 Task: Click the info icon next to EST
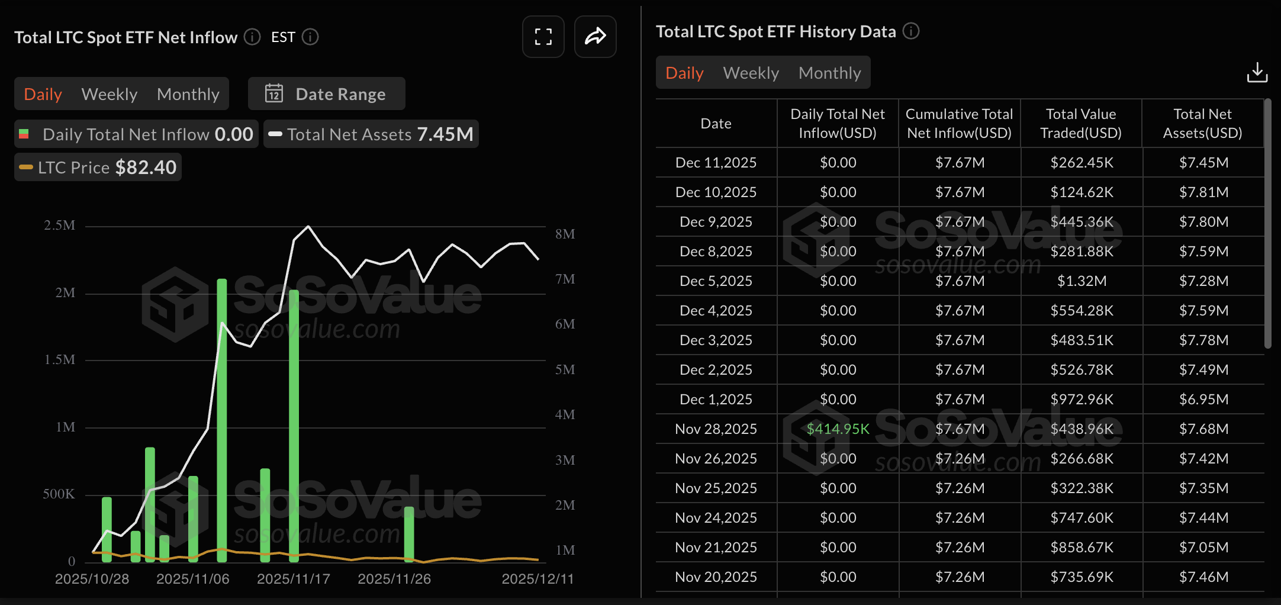pos(310,37)
